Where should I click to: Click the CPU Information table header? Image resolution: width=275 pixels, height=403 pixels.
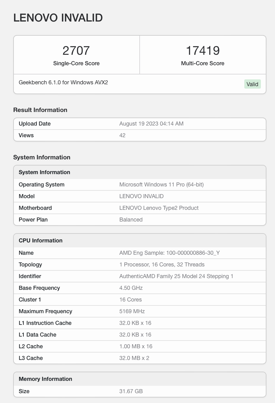coord(41,241)
